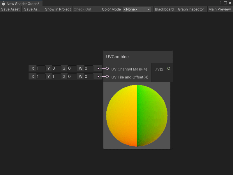Image resolution: width=233 pixels, height=175 pixels.
Task: Click Show In Project
Action: (x=58, y=9)
